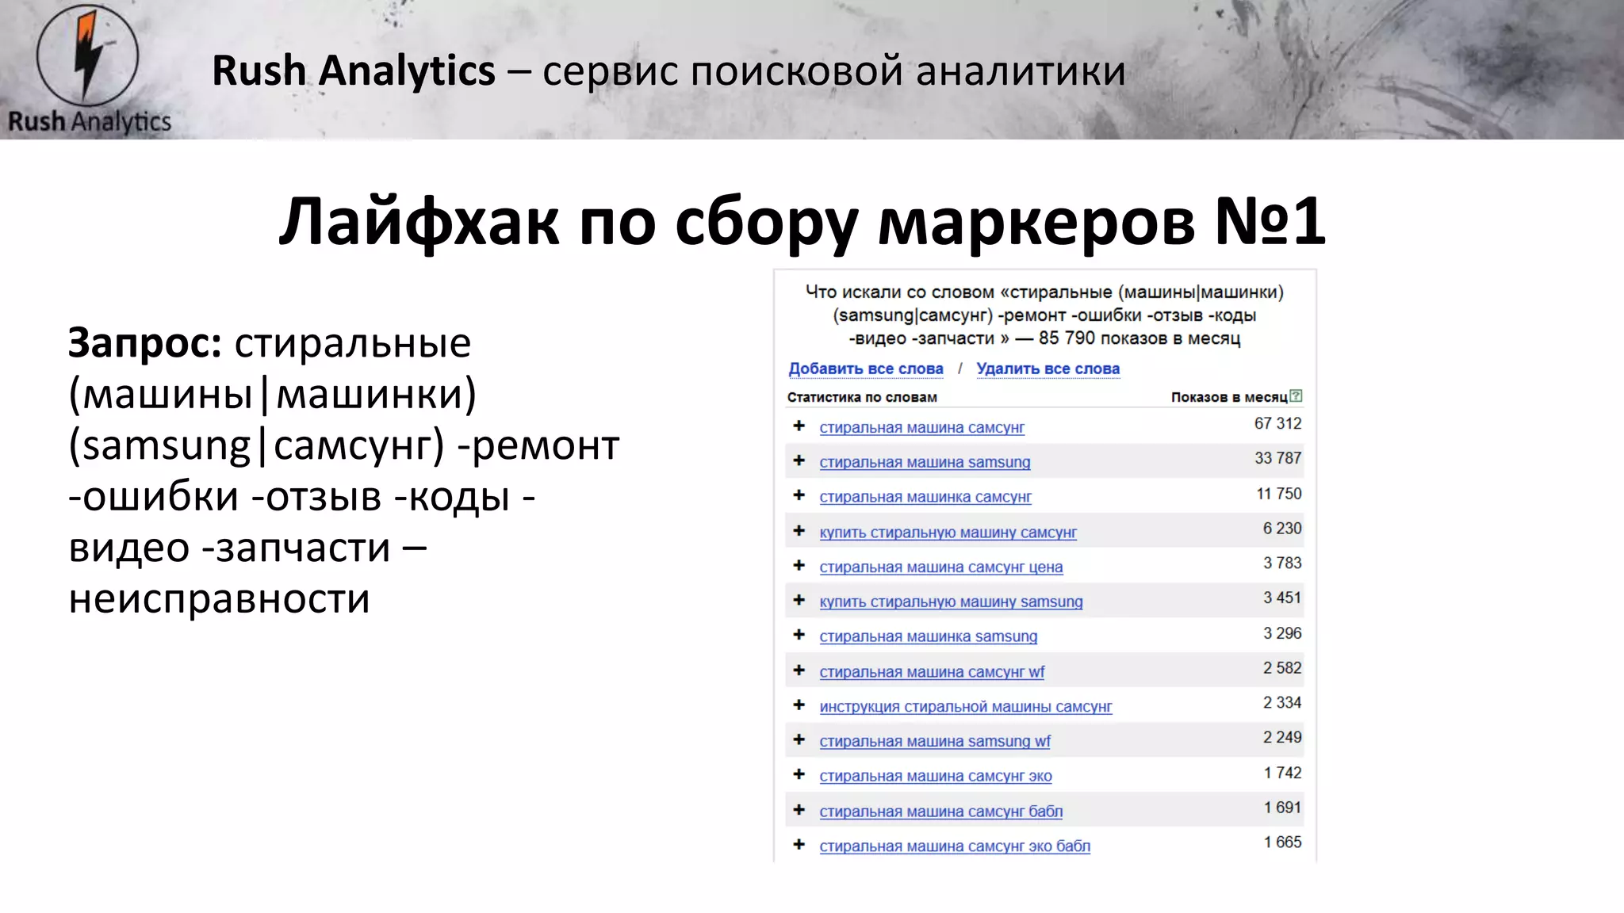Add keyword 'стиральная машина samsung' via plus icon
The width and height of the screenshot is (1624, 913).
pos(799,461)
